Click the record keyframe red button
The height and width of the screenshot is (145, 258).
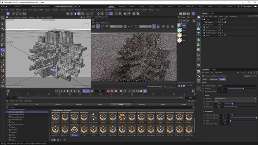tap(108, 91)
